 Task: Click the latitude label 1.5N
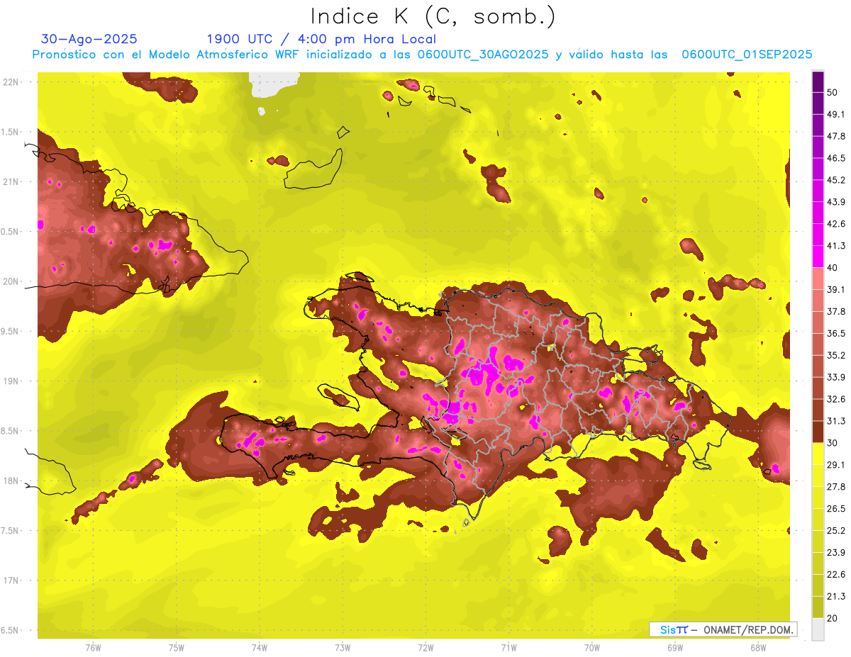click(x=11, y=132)
